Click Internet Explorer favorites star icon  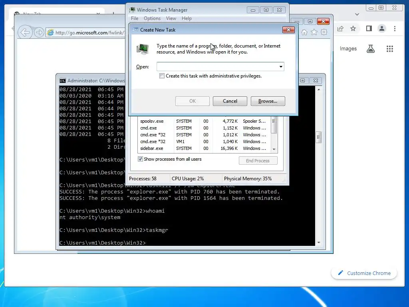[x=314, y=32]
